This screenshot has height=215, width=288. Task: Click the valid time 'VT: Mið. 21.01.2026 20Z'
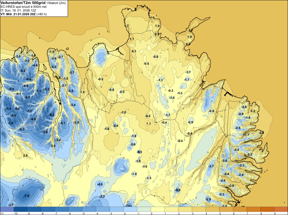tap(18, 14)
